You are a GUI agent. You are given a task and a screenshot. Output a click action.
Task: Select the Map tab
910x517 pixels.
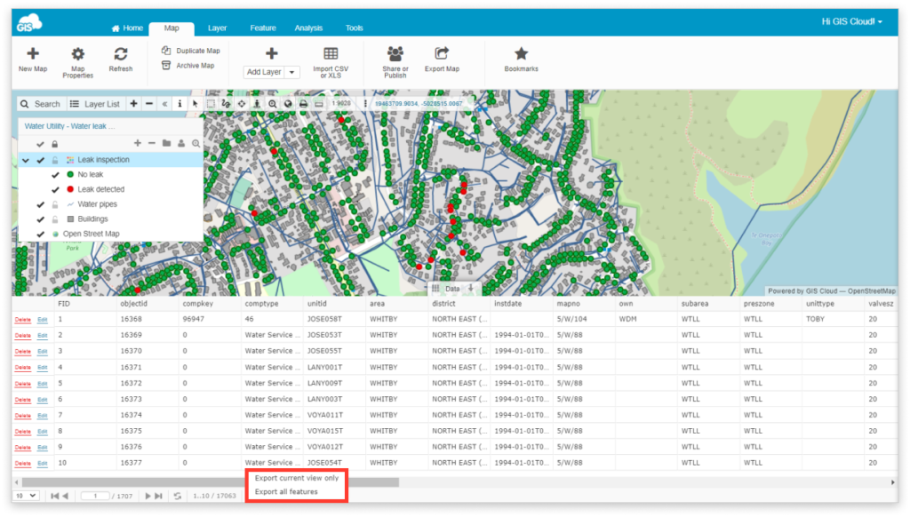pyautogui.click(x=172, y=28)
